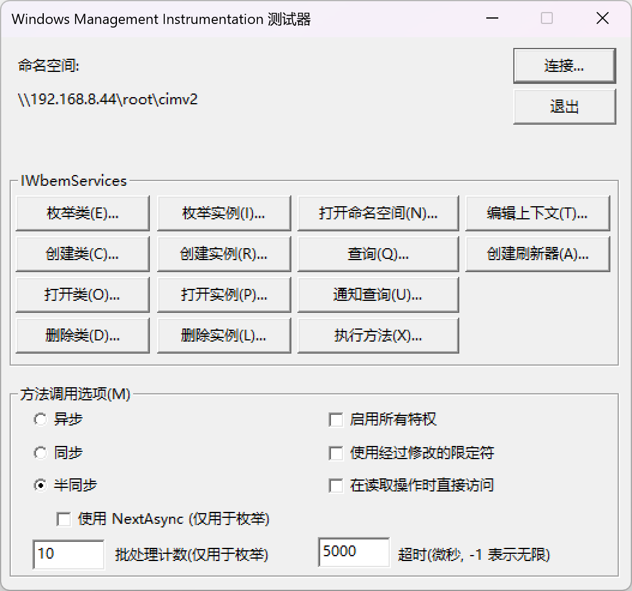This screenshot has width=632, height=591.
Task: Open 枚举实例(I)... dialog
Action: (224, 213)
